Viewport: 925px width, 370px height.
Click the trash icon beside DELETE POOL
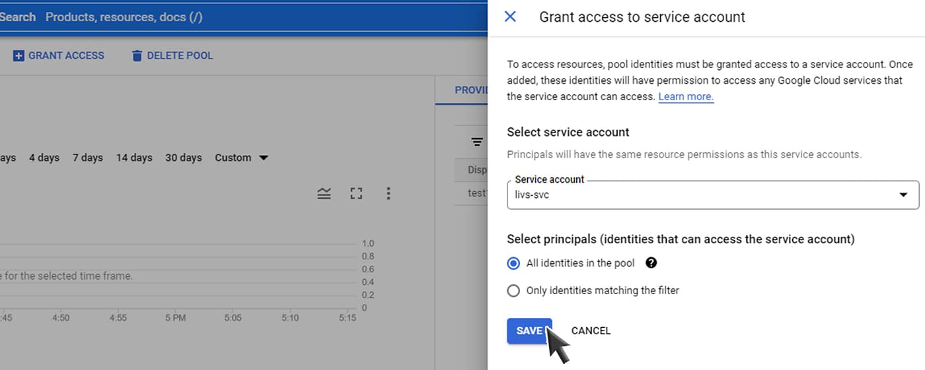137,56
